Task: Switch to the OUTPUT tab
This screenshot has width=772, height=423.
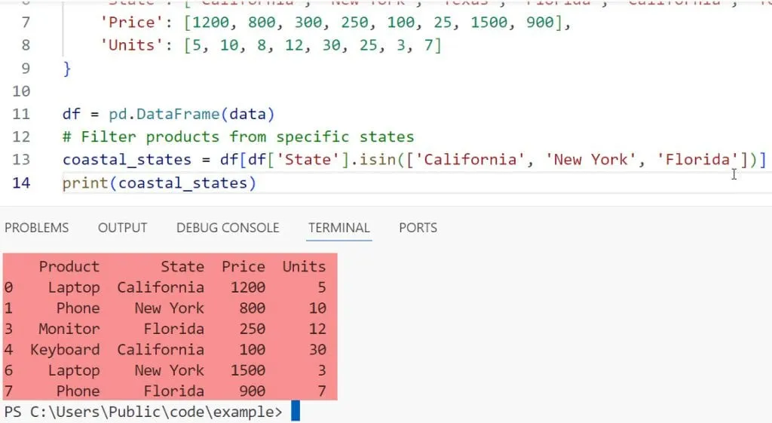Action: (123, 228)
